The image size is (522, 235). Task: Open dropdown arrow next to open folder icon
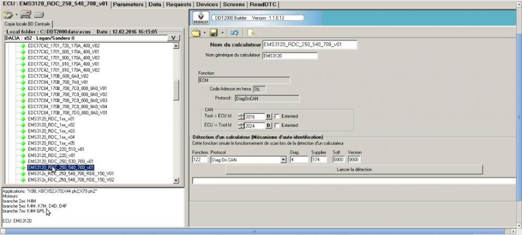coord(205,33)
